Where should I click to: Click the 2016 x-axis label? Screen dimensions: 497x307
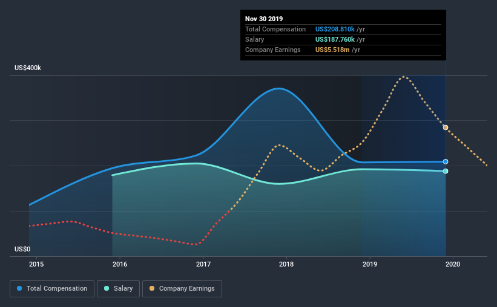click(120, 264)
